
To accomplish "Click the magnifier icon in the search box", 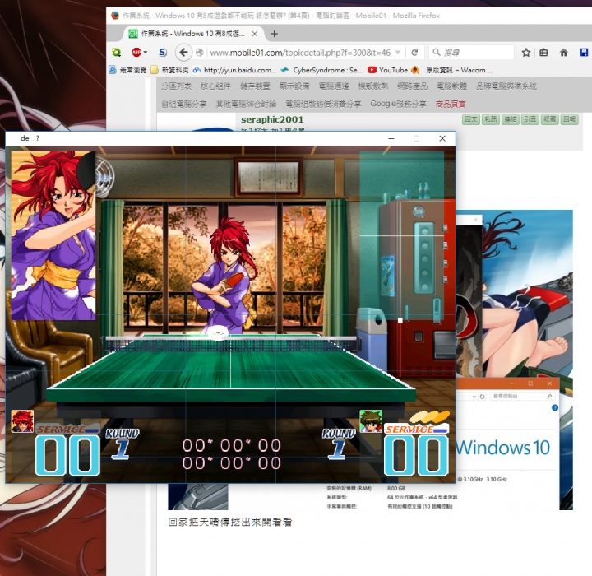I will point(437,52).
